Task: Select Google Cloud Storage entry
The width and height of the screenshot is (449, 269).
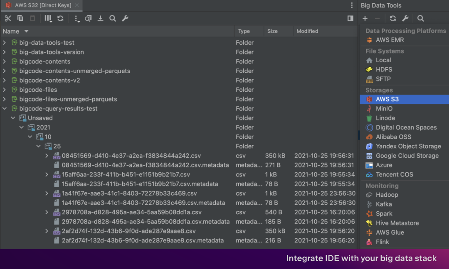Action: coord(405,156)
